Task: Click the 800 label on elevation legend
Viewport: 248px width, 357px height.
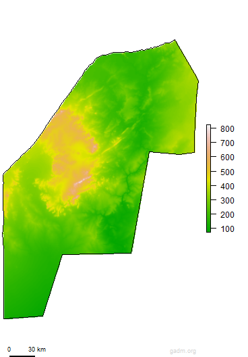Action: (x=227, y=129)
